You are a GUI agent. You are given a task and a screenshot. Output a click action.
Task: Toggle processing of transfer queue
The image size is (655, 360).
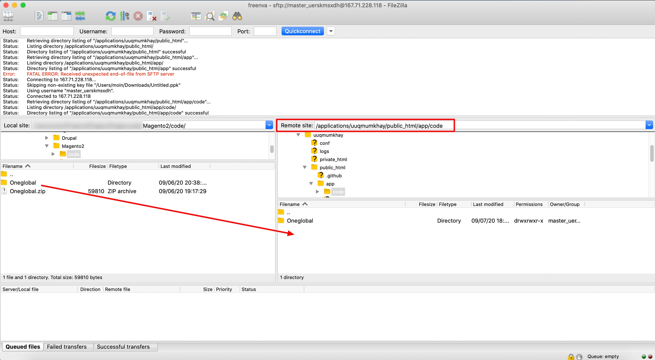click(124, 16)
